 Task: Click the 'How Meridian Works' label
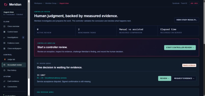45,92
